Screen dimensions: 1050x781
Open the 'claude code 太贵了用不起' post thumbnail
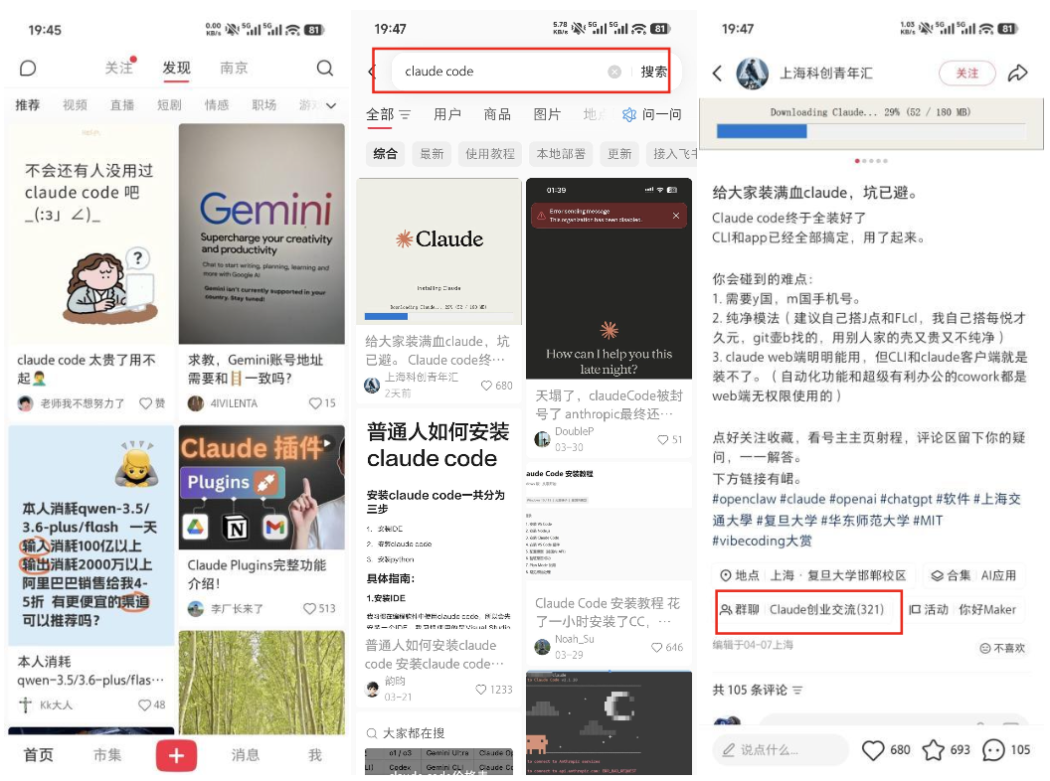pyautogui.click(x=91, y=234)
